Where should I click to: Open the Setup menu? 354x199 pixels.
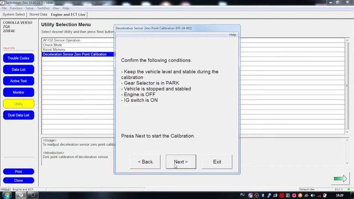tap(29, 8)
